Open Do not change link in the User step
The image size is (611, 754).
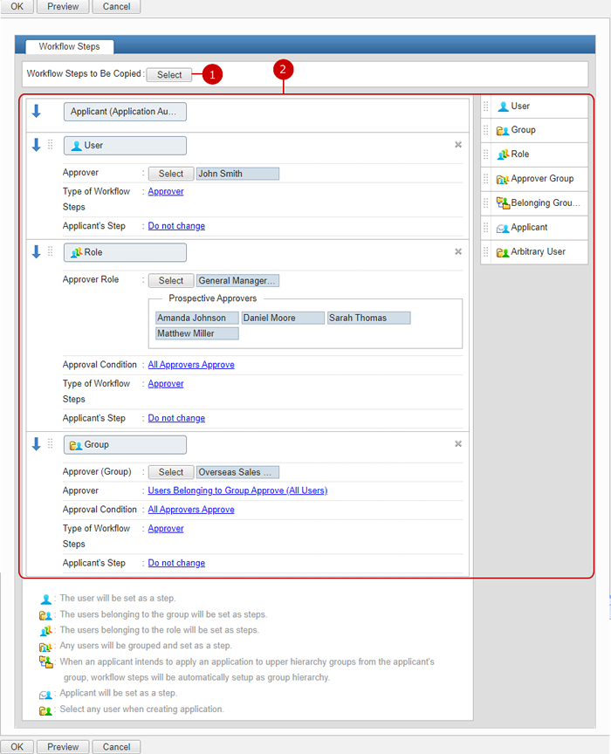click(x=176, y=226)
